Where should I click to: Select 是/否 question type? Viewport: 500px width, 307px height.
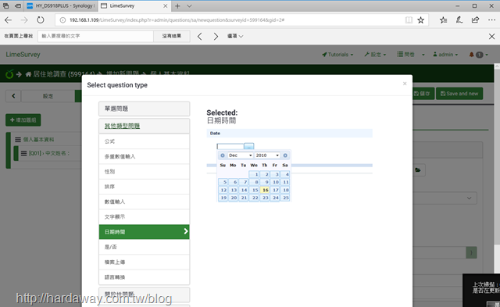144,247
